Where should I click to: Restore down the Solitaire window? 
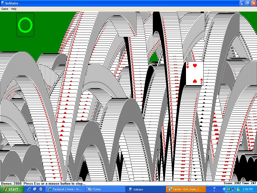click(x=248, y=3)
